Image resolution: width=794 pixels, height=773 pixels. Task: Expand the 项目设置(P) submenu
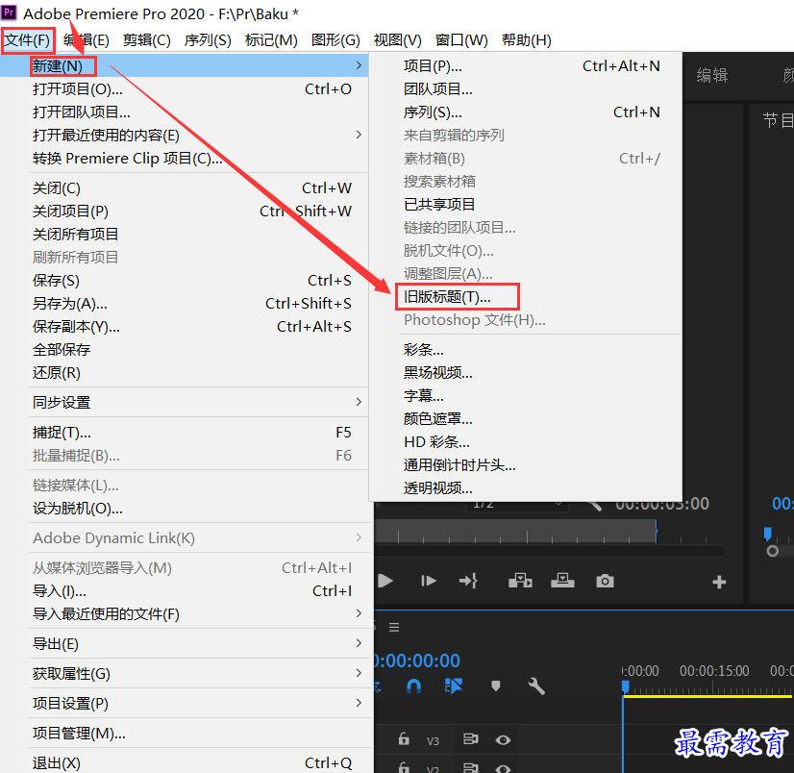(359, 703)
